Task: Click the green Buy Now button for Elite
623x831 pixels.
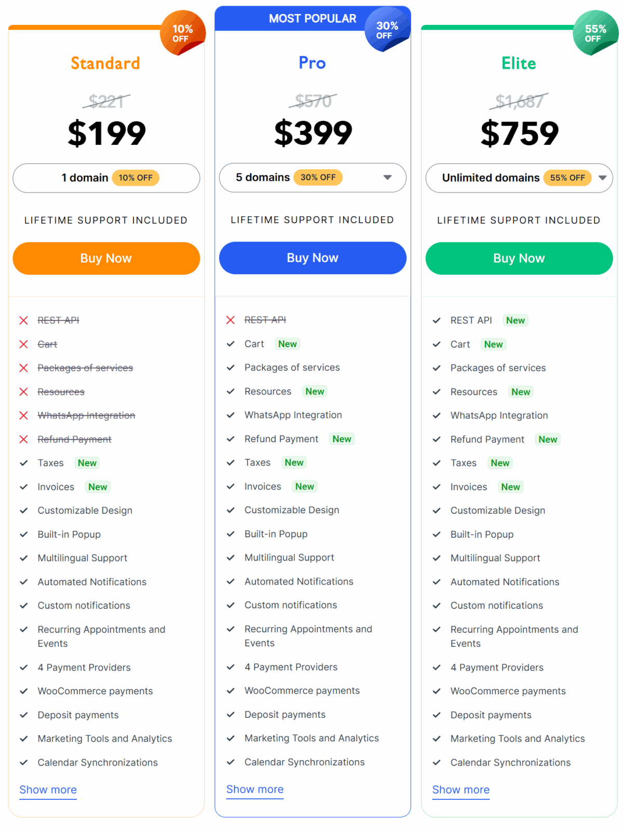Action: [519, 258]
